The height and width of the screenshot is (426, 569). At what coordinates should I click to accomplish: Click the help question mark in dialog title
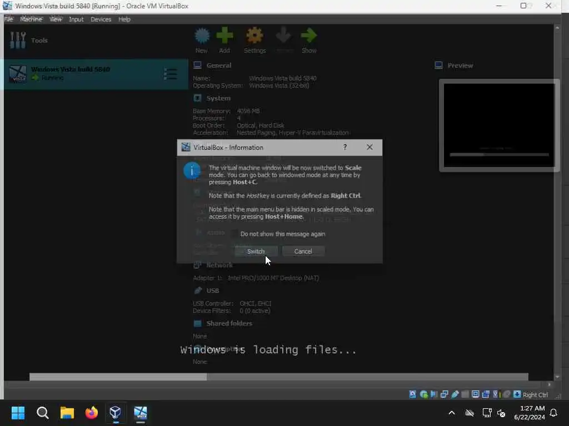[x=345, y=147]
